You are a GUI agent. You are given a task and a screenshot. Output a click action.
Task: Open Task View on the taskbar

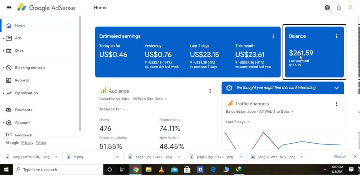click(x=122, y=170)
